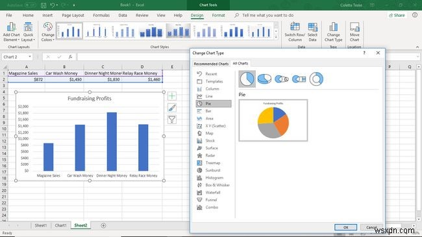The width and height of the screenshot is (422, 237).
Task: Select the Doughnut subtype icon
Action: tap(316, 79)
